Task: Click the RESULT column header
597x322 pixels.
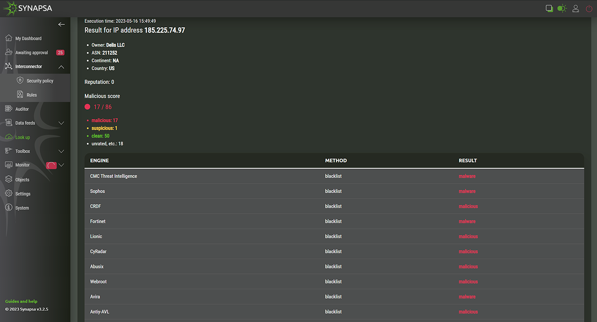Action: coord(468,160)
